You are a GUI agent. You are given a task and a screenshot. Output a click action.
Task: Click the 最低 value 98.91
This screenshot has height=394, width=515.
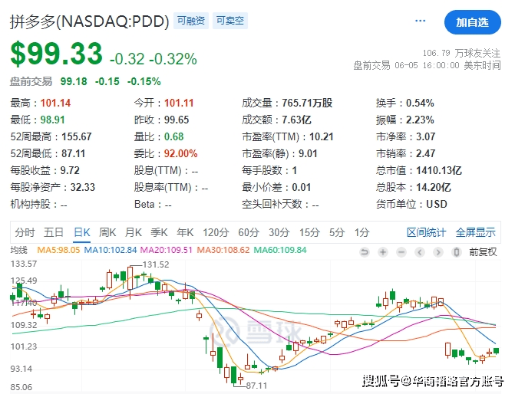pos(52,120)
